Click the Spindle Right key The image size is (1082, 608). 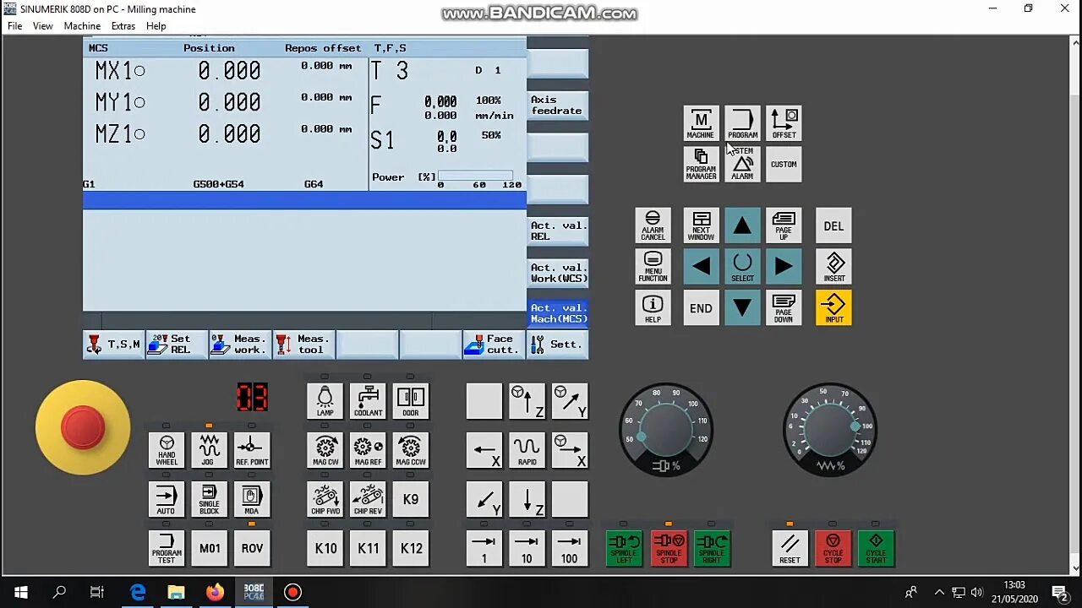[712, 548]
